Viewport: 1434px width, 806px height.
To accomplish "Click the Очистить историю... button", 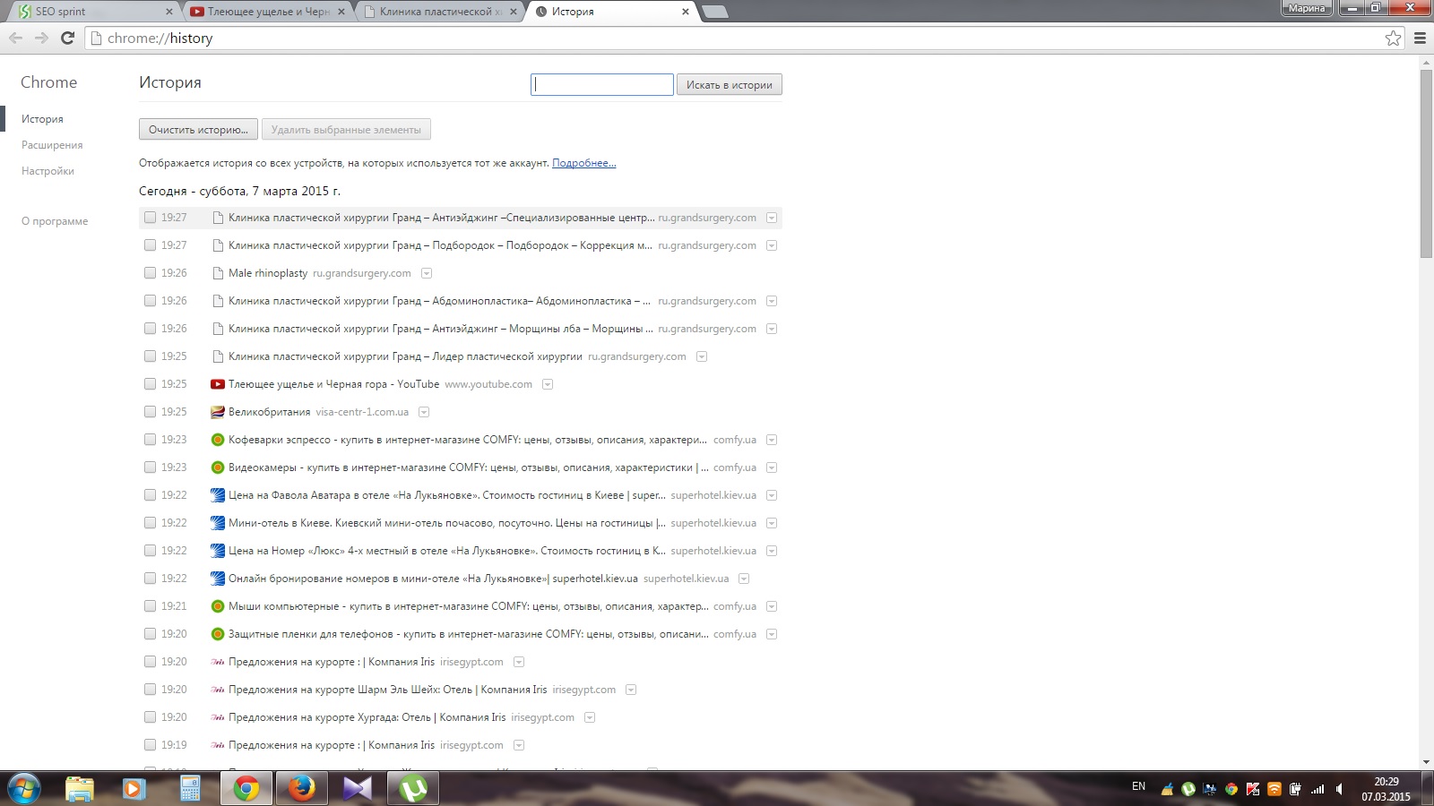I will 198,129.
